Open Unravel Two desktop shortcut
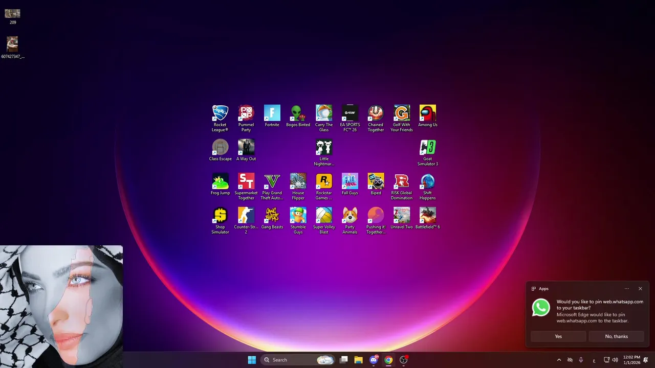The image size is (655, 368). point(402,219)
